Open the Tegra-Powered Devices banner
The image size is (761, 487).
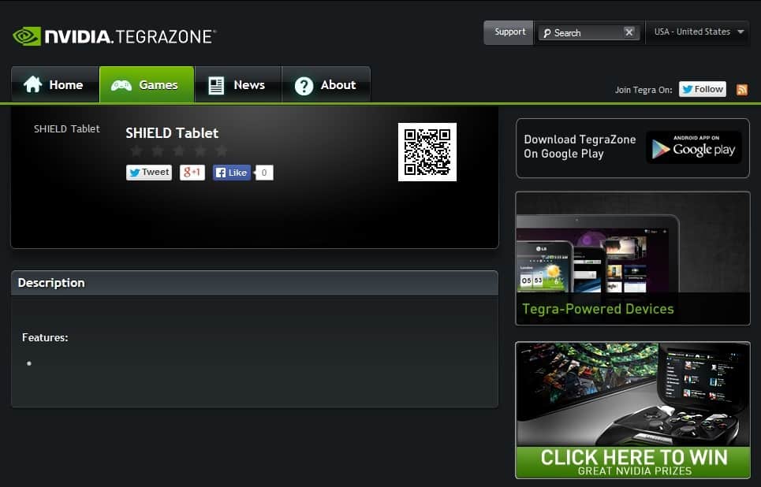click(x=633, y=258)
